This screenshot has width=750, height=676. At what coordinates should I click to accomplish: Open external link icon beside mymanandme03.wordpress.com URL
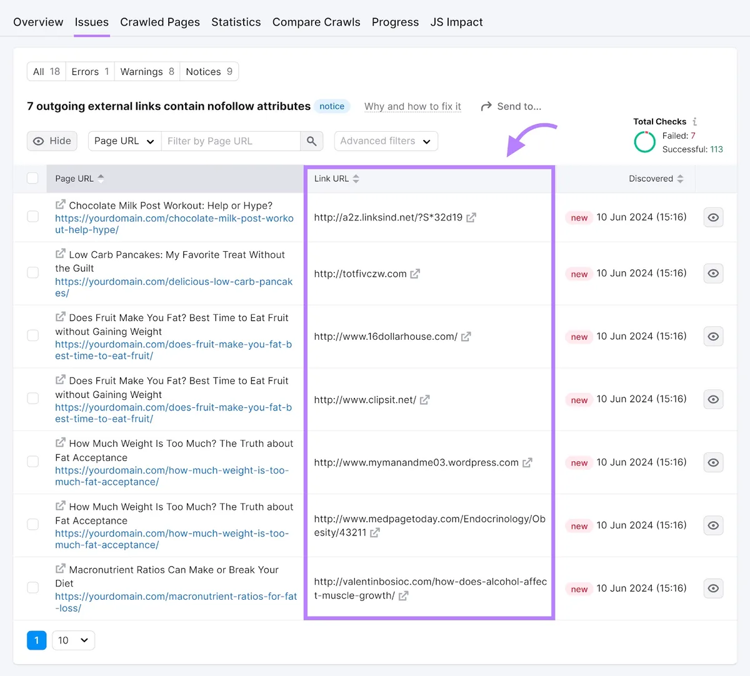(x=527, y=463)
